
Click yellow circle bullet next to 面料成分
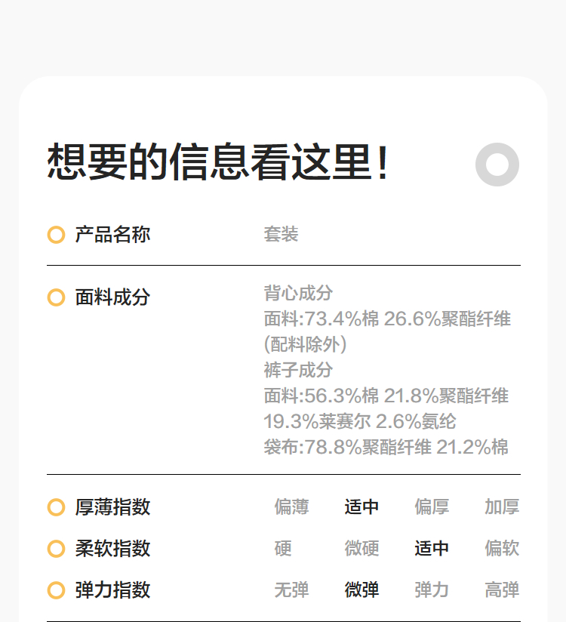(x=56, y=297)
